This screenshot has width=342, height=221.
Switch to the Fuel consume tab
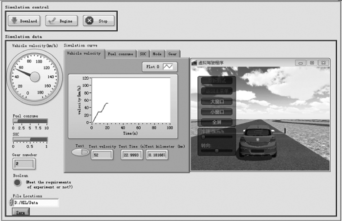tap(120, 54)
